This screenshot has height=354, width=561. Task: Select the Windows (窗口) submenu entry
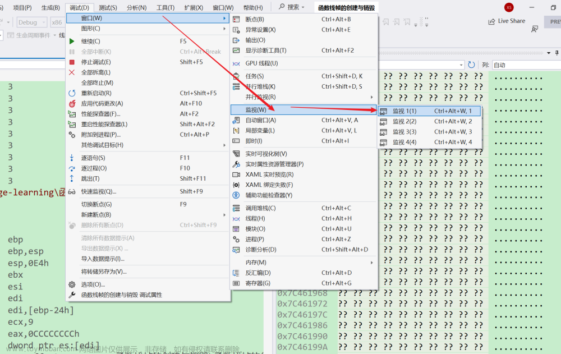coord(148,18)
